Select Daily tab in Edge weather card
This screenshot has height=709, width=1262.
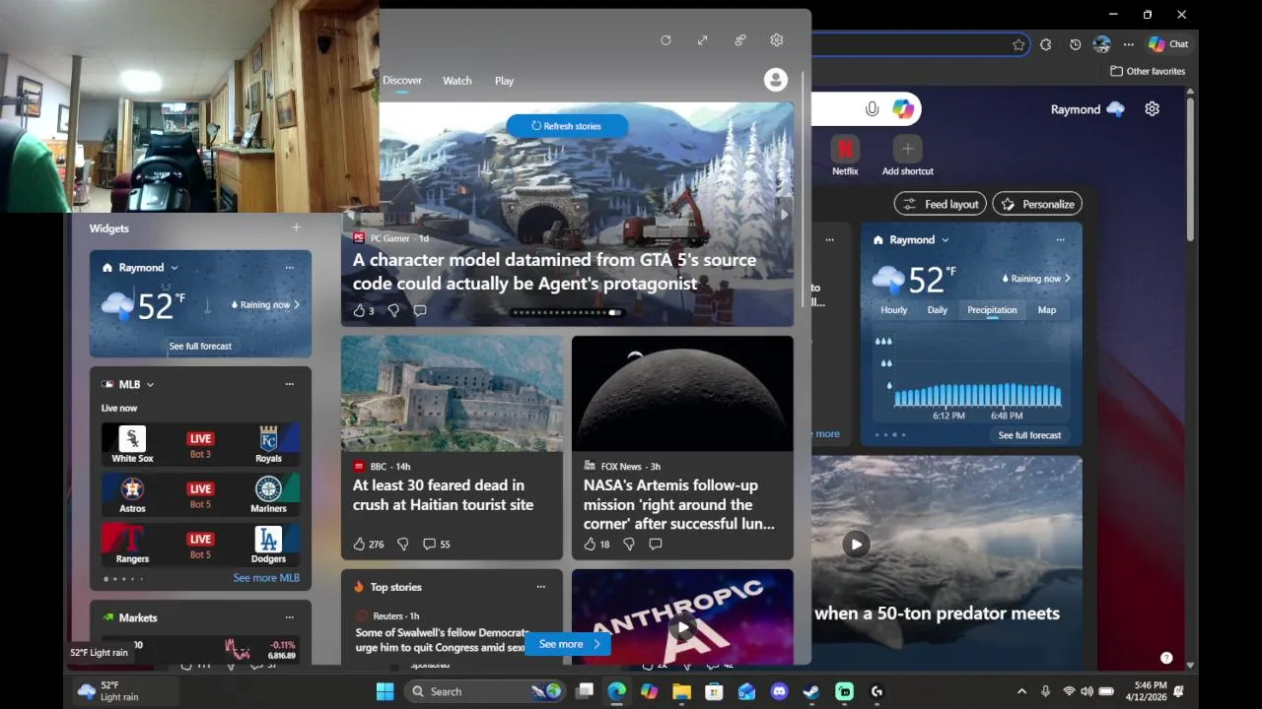(938, 309)
